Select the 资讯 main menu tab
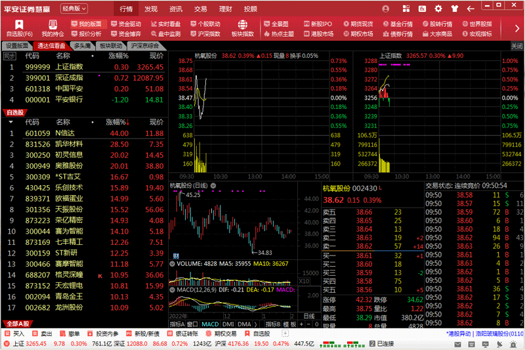The height and width of the screenshot is (350, 525). (176, 9)
